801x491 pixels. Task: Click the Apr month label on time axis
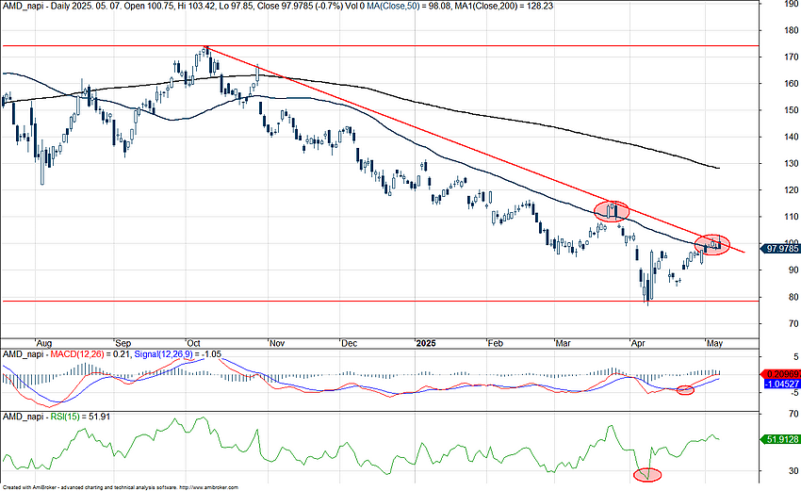pos(638,343)
